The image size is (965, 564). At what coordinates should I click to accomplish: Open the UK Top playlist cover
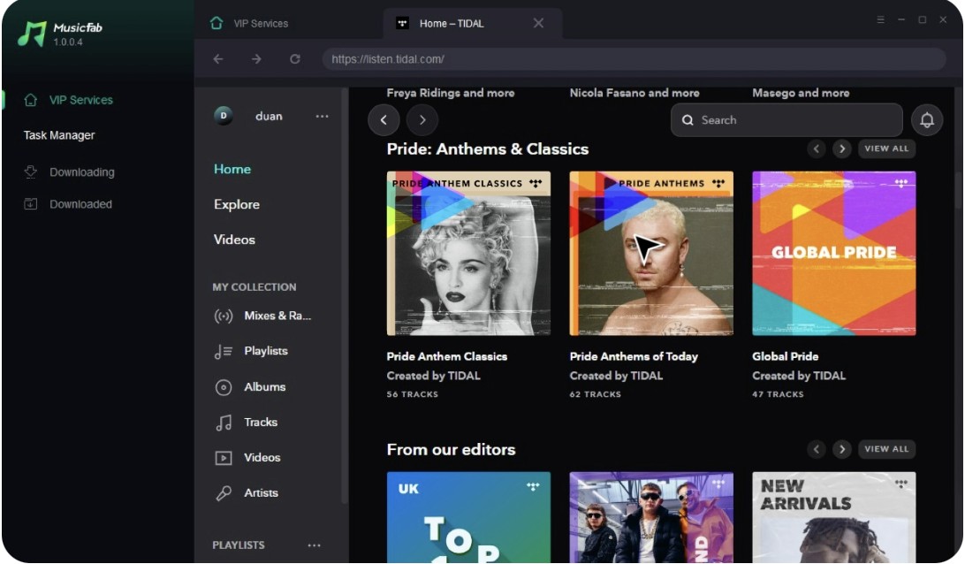coord(468,517)
